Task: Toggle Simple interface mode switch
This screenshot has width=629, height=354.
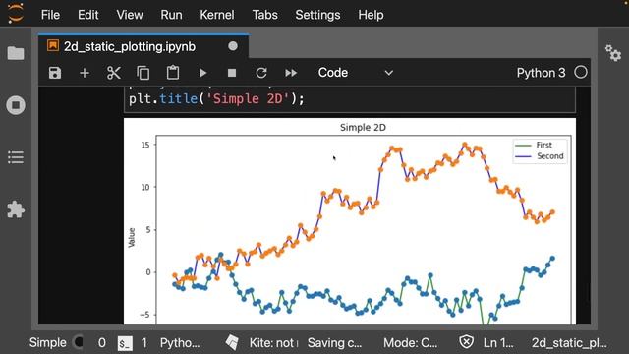Action: pos(79,342)
